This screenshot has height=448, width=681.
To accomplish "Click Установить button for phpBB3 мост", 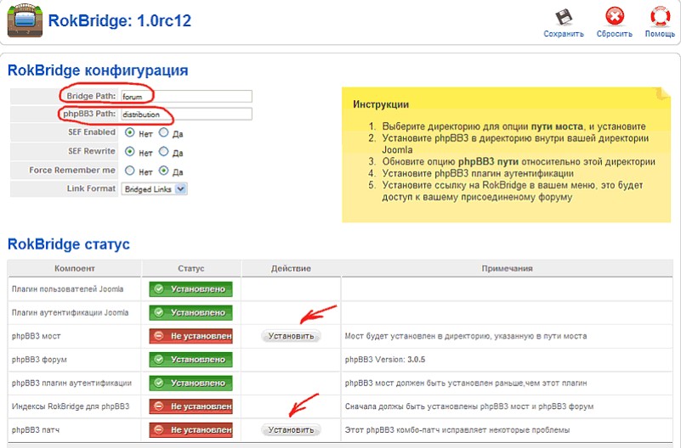I will [x=291, y=336].
